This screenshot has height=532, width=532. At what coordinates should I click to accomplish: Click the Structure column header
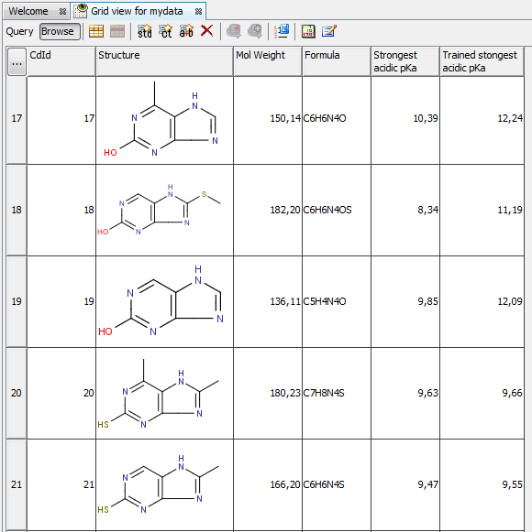coord(165,61)
